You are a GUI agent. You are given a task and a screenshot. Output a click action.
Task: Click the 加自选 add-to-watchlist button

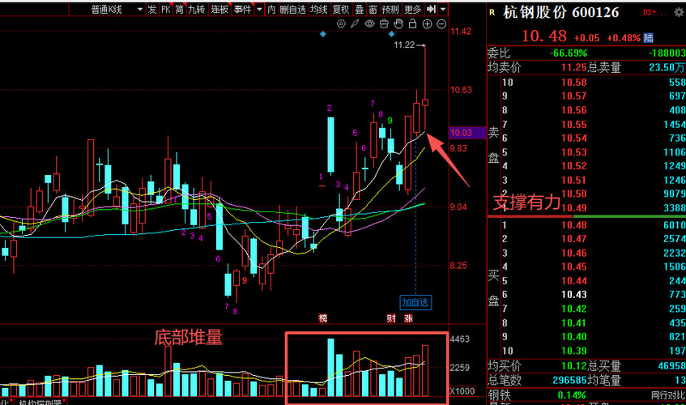tap(415, 302)
